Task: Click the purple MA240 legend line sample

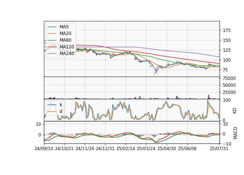Action: pyautogui.click(x=52, y=54)
